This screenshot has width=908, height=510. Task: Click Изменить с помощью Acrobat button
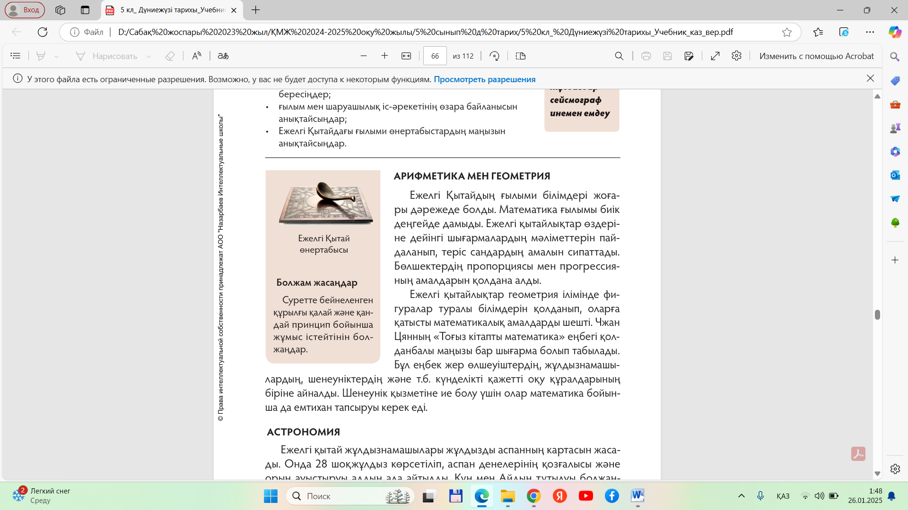point(816,56)
